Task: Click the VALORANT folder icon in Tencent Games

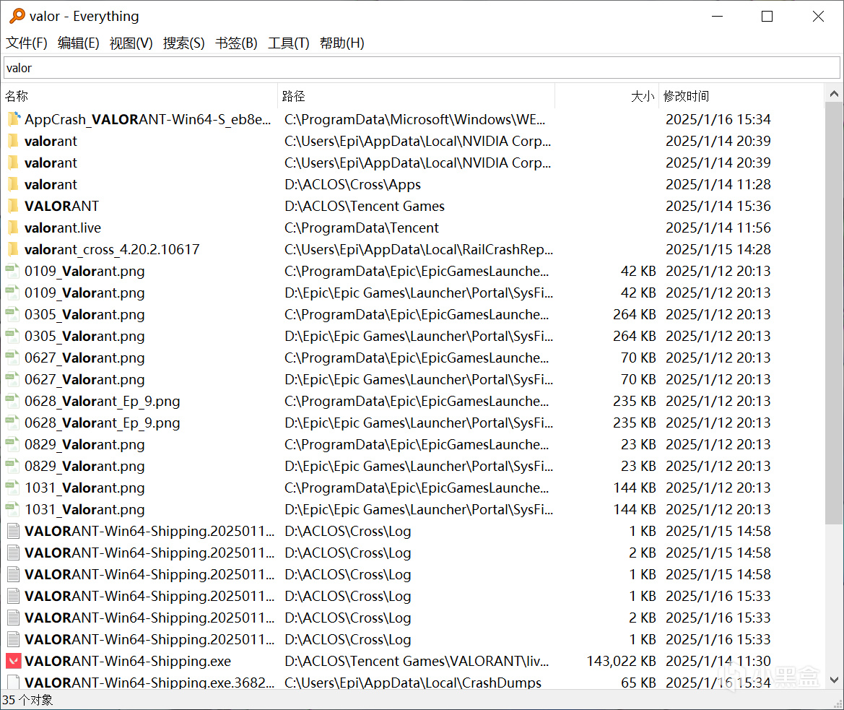Action: (13, 206)
